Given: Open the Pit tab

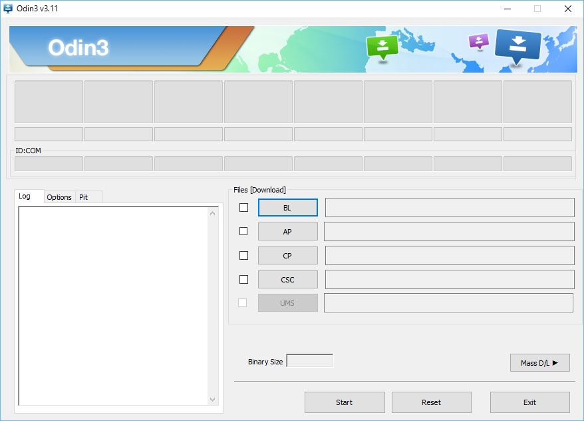Looking at the screenshot, I should pos(88,197).
